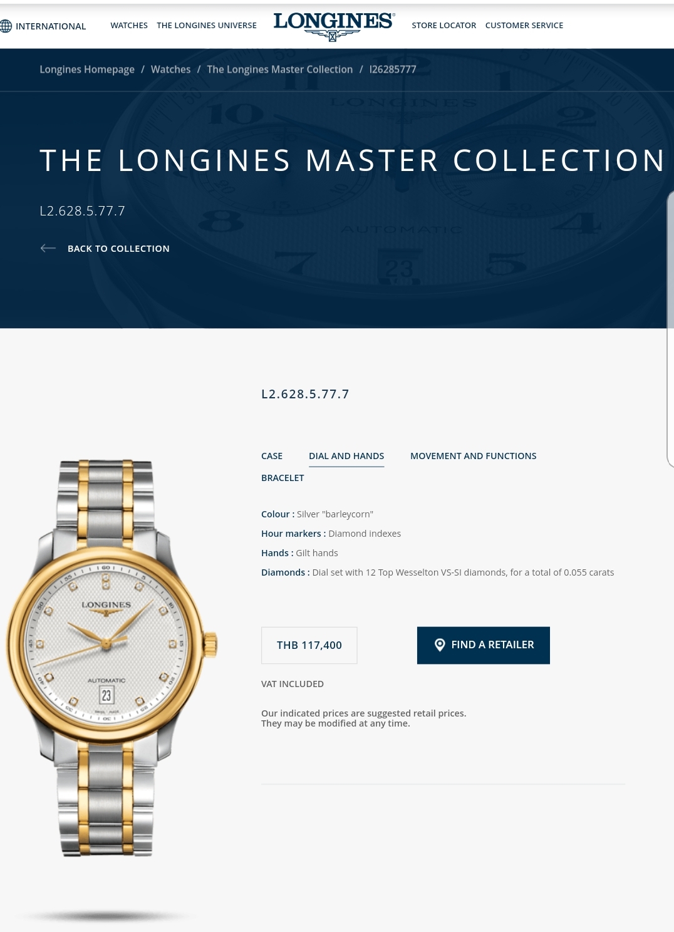Viewport: 674px width, 932px height.
Task: Click the globe icon beside International
Action: 6,26
